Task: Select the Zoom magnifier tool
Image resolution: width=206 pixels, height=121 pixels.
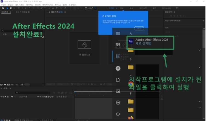Action: click(x=14, y=8)
